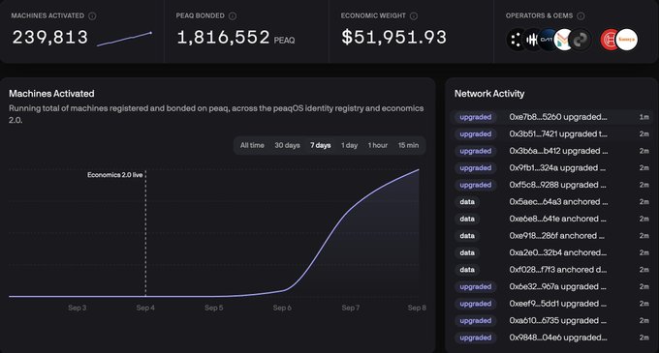Open the 0x9848...04e6 upgraded activity entry
This screenshot has width=659, height=353.
551,338
